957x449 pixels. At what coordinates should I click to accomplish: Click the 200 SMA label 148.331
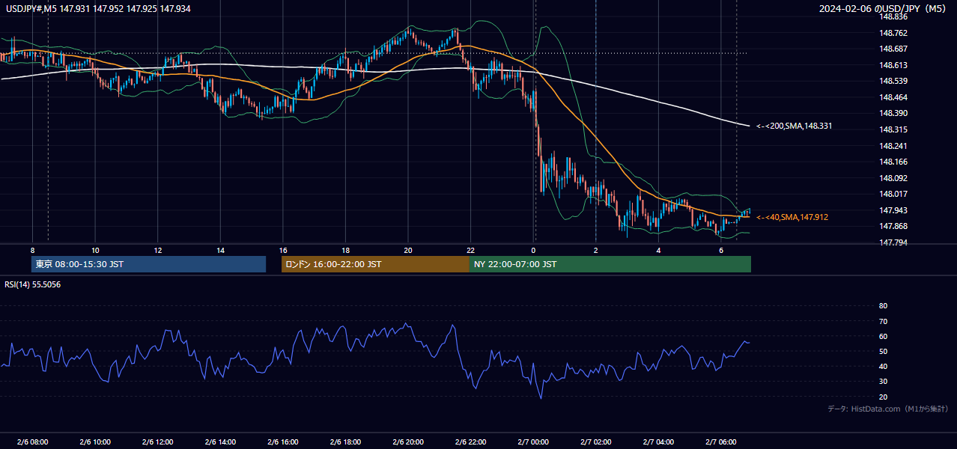click(795, 126)
